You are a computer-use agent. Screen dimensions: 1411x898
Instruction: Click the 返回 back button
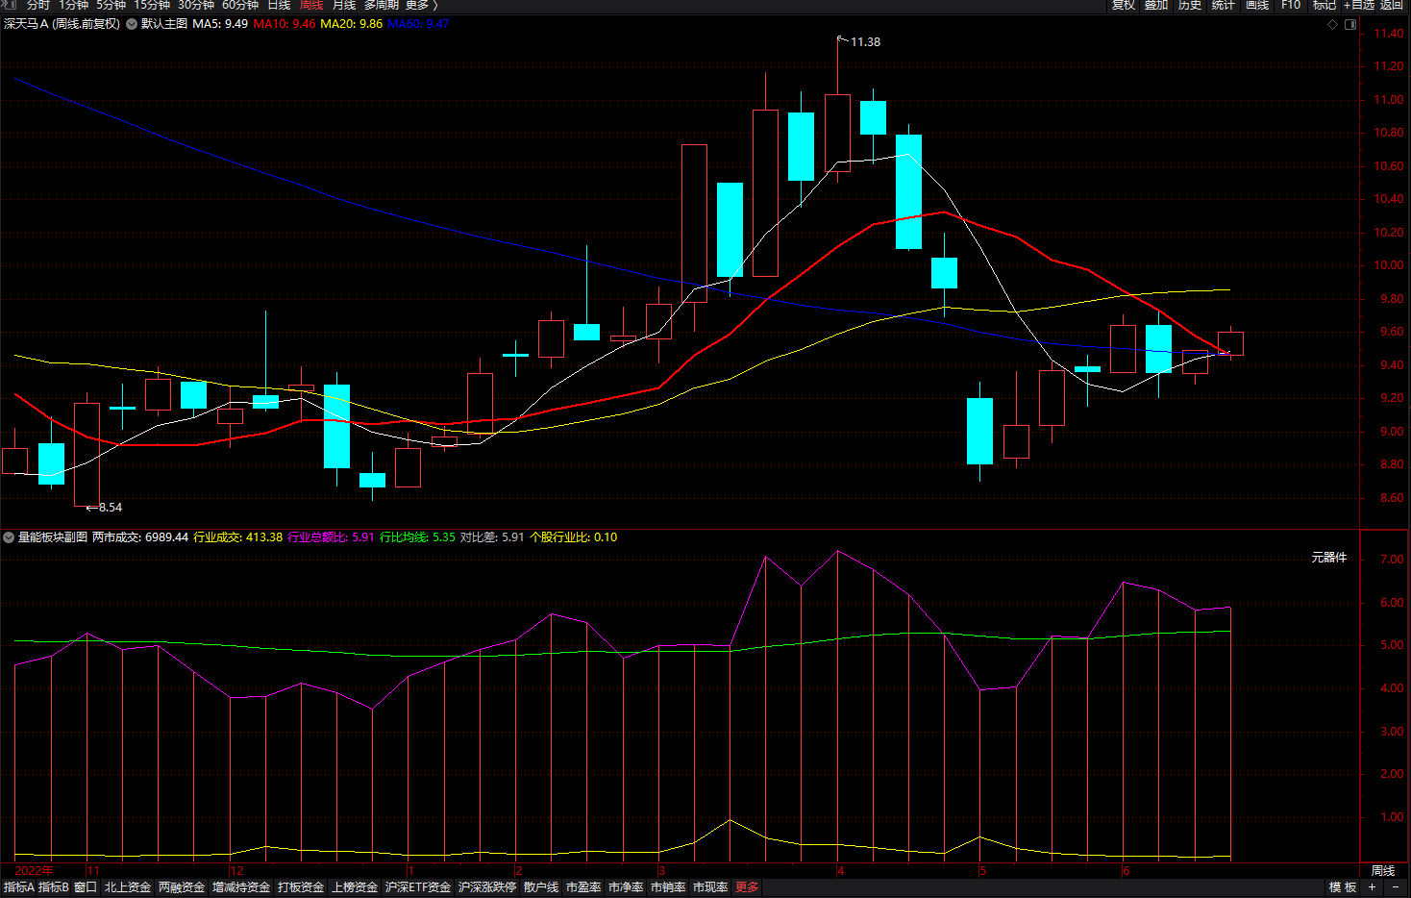click(1392, 5)
